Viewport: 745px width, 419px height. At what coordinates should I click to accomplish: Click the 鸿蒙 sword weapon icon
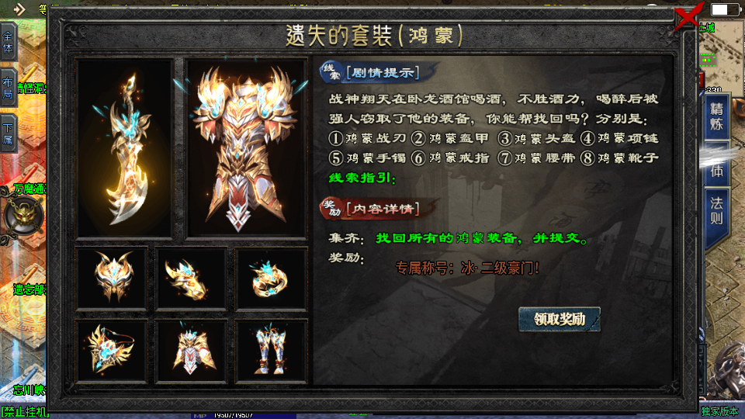(124, 149)
